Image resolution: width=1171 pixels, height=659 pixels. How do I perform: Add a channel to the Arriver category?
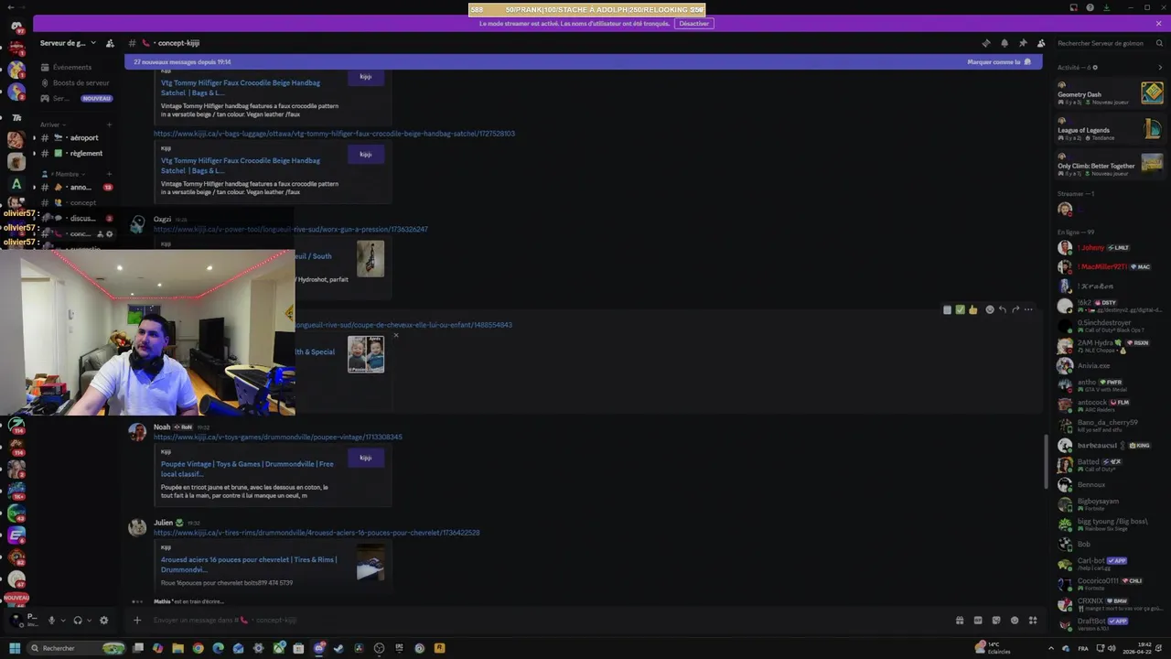pos(110,124)
